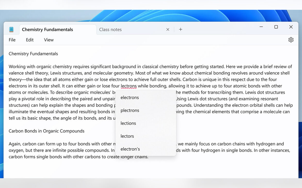Place cursor in 'Carbon Bonds in Organic Compounds' heading
The width and height of the screenshot is (302, 188).
[46, 131]
